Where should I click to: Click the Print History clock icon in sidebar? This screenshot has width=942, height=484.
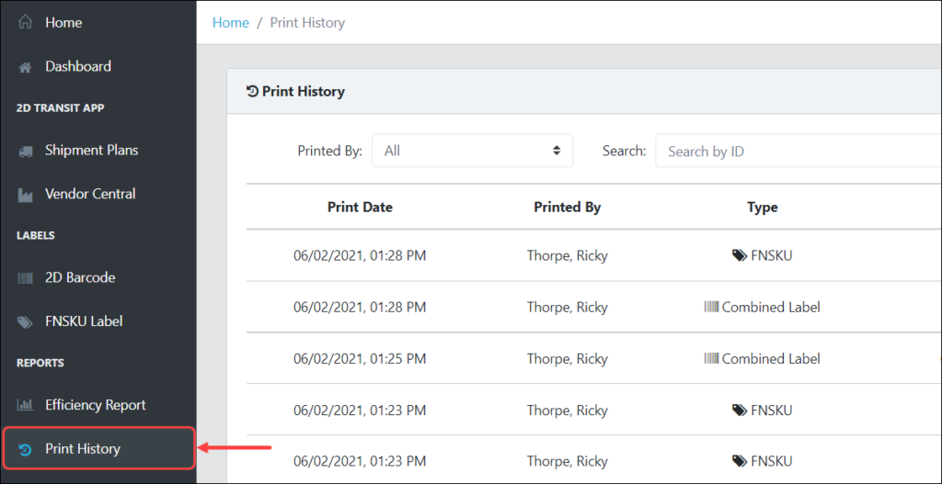(x=25, y=449)
